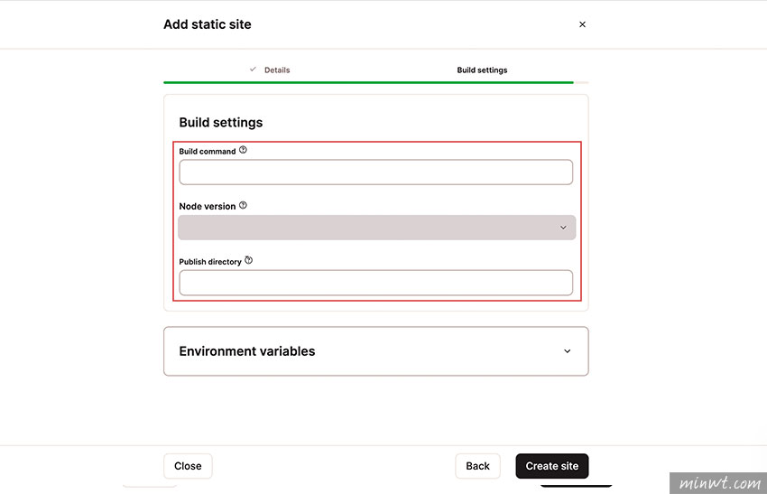The width and height of the screenshot is (767, 494).
Task: Click the Back button
Action: (x=477, y=466)
